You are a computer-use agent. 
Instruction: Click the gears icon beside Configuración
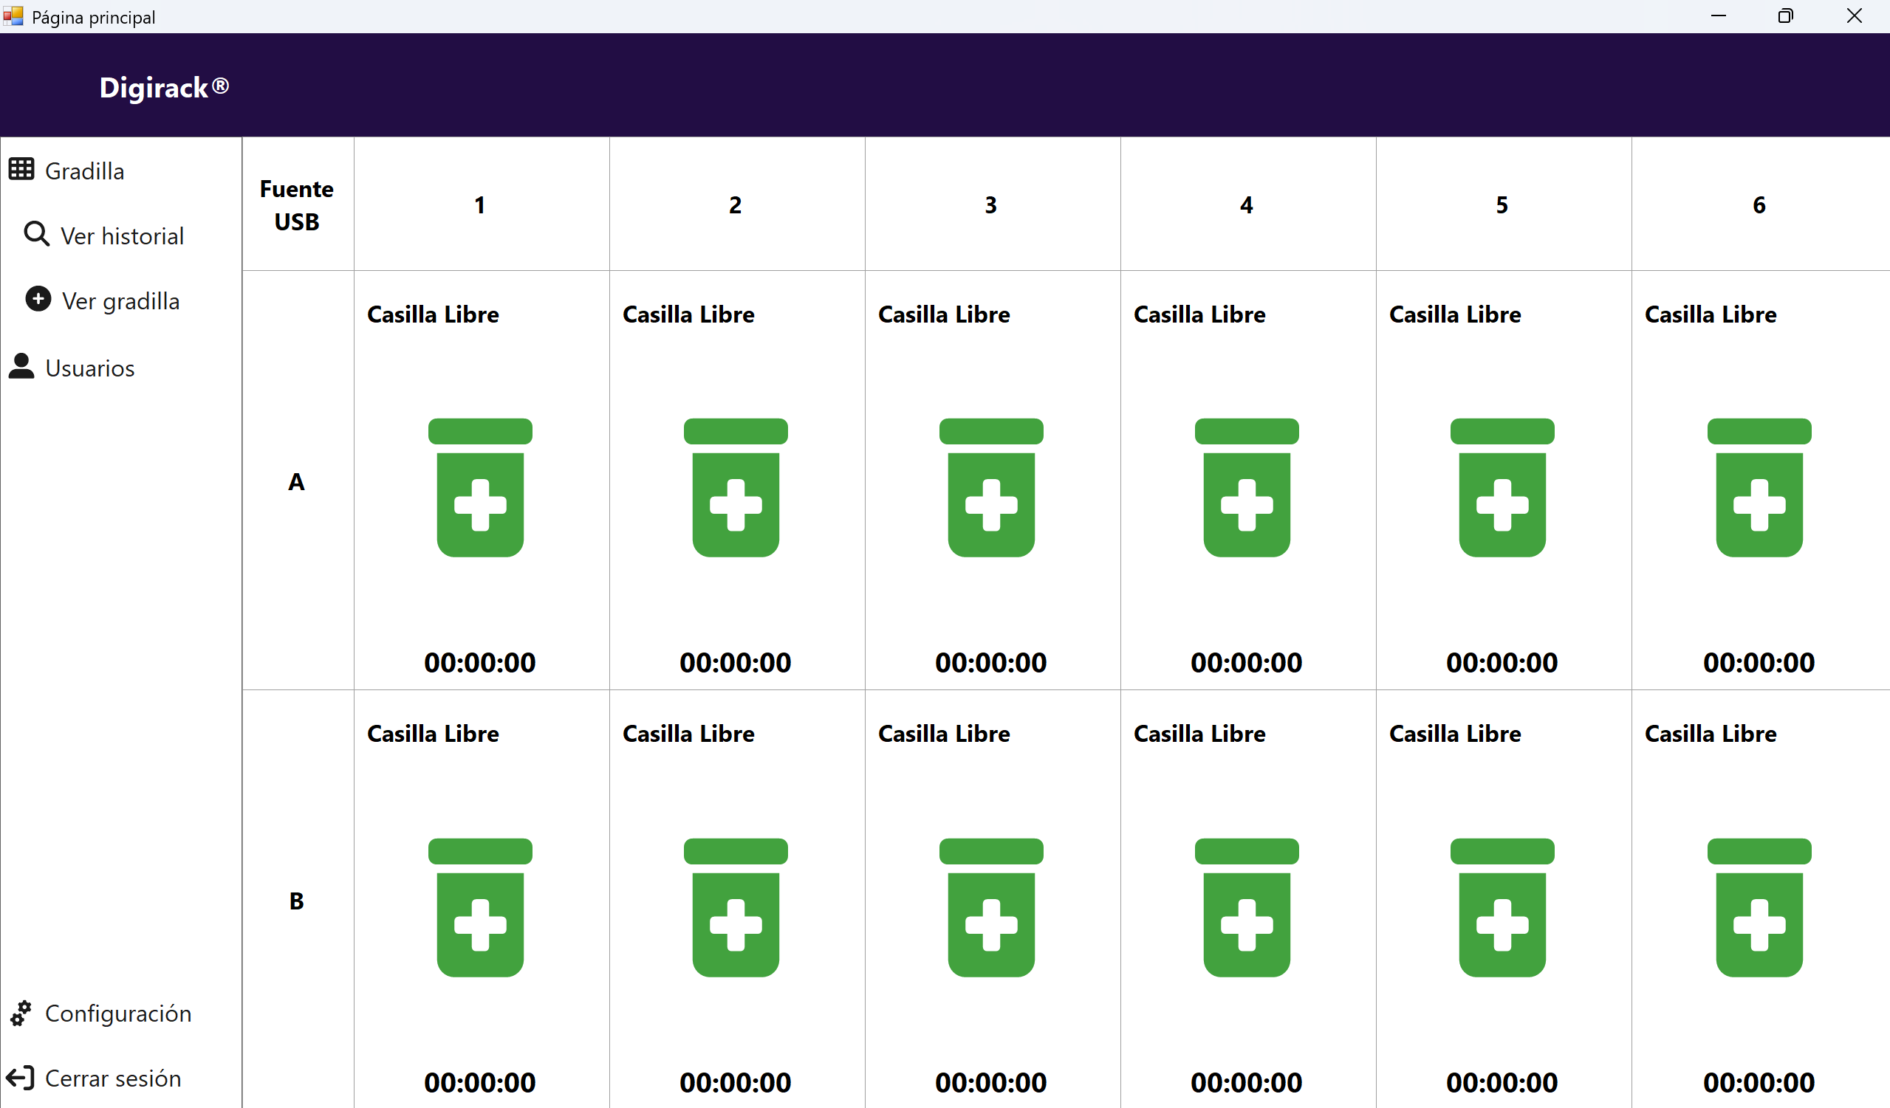point(21,1013)
